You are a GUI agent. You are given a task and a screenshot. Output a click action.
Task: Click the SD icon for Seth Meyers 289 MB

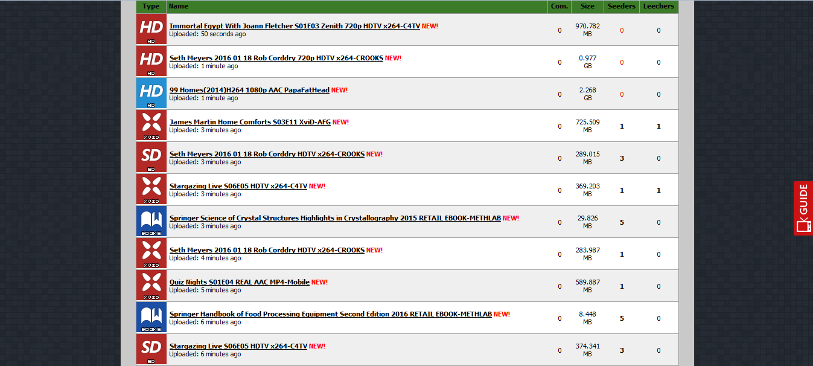tap(151, 157)
